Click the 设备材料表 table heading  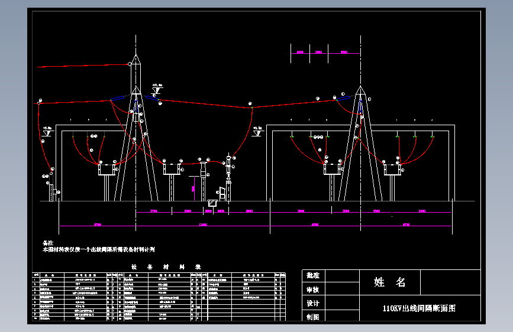[x=166, y=266]
